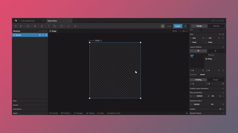Select the horizontal row layout direction
This screenshot has height=133, width=238.
198,51
